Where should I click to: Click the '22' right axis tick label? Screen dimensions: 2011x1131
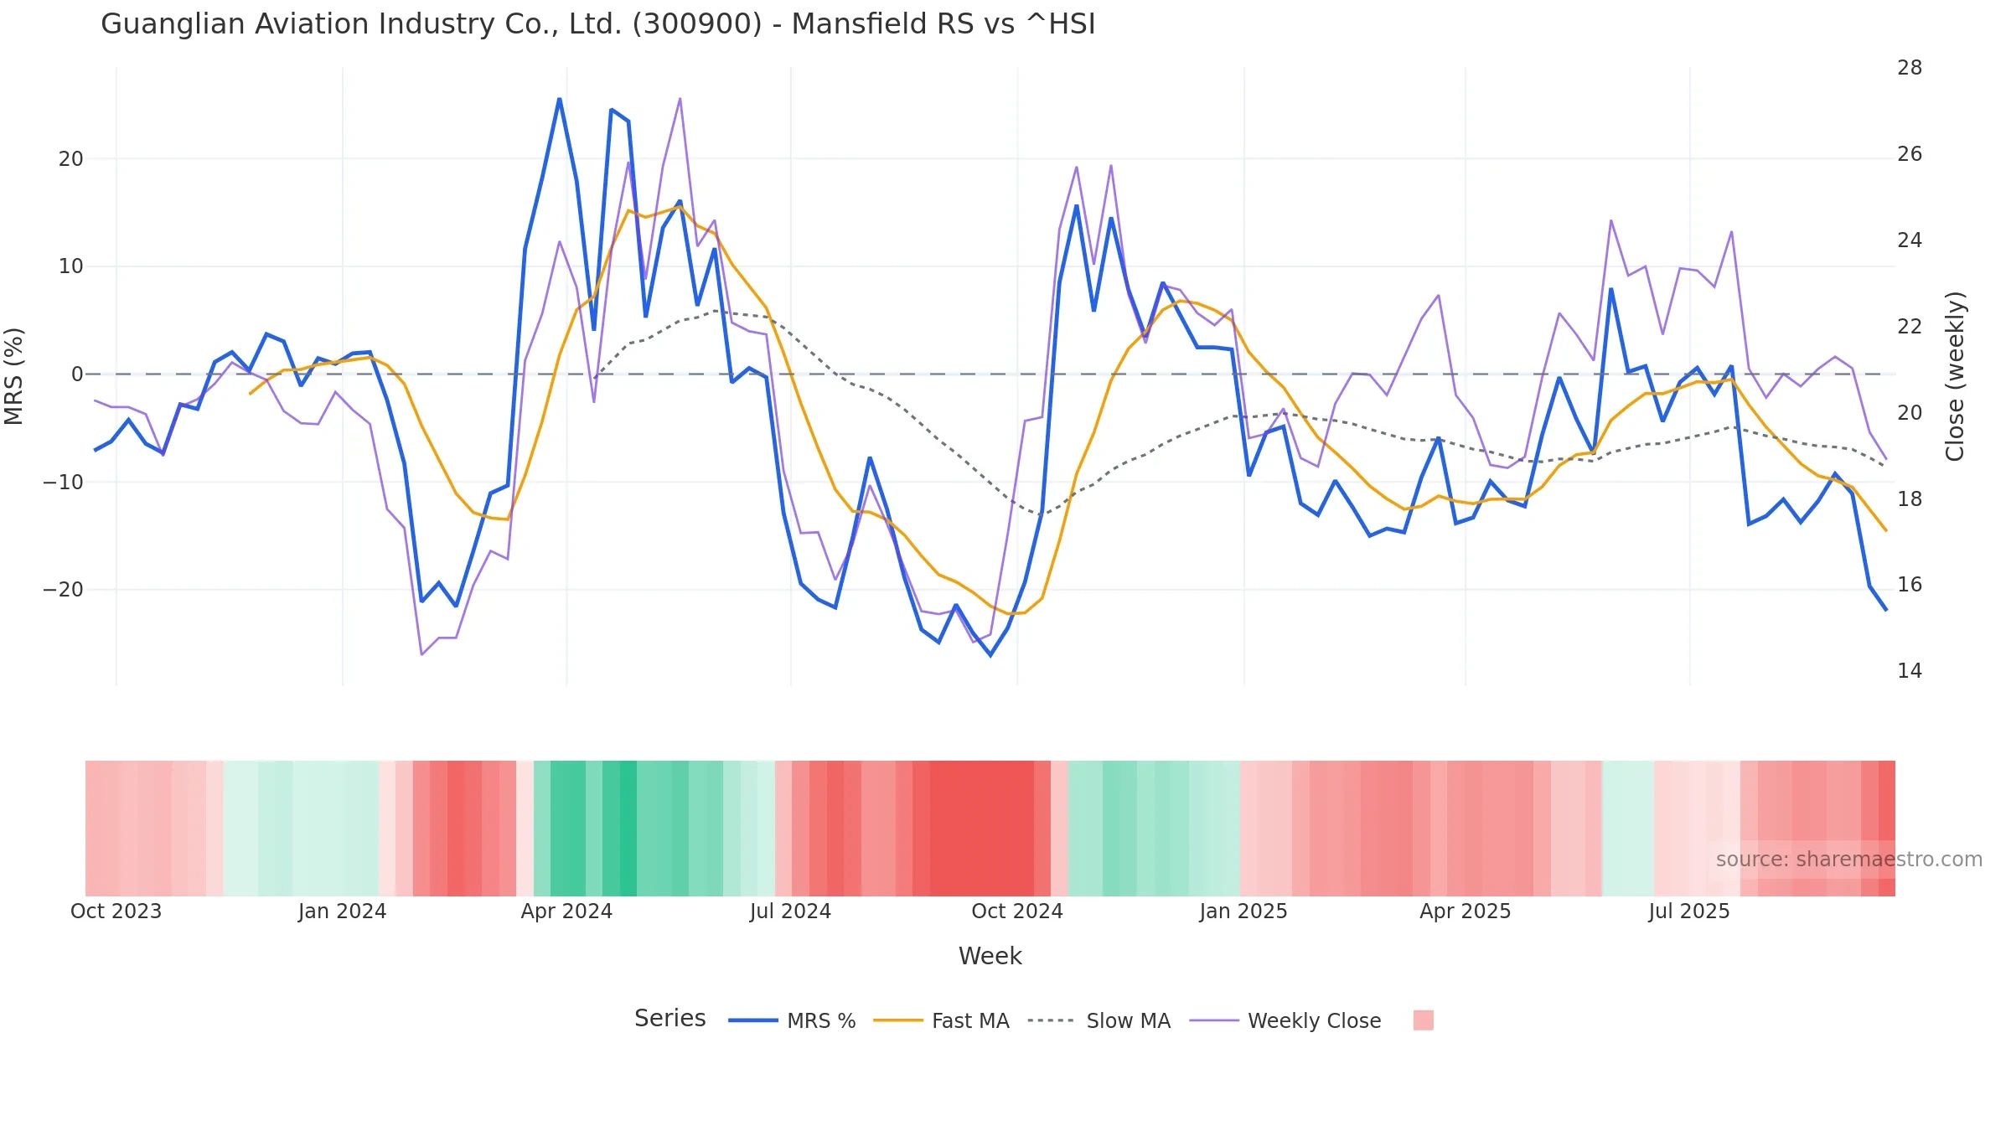pos(1910,327)
